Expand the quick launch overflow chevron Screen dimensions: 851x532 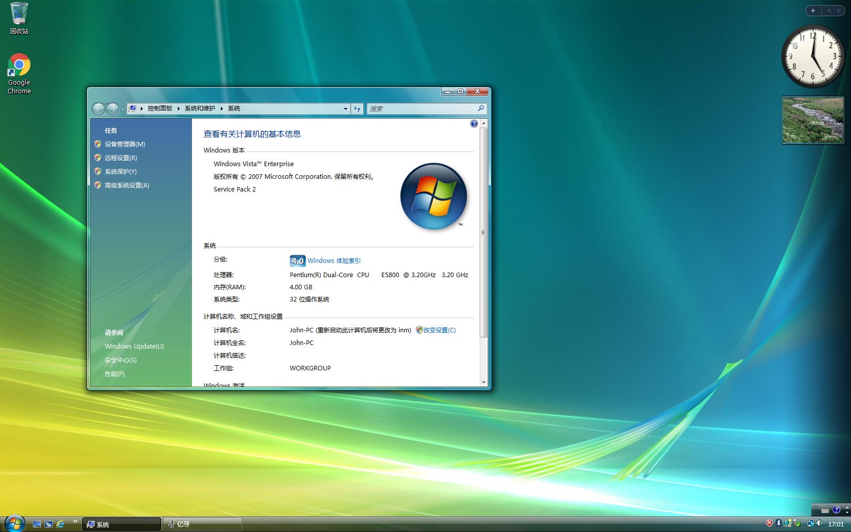coord(75,521)
